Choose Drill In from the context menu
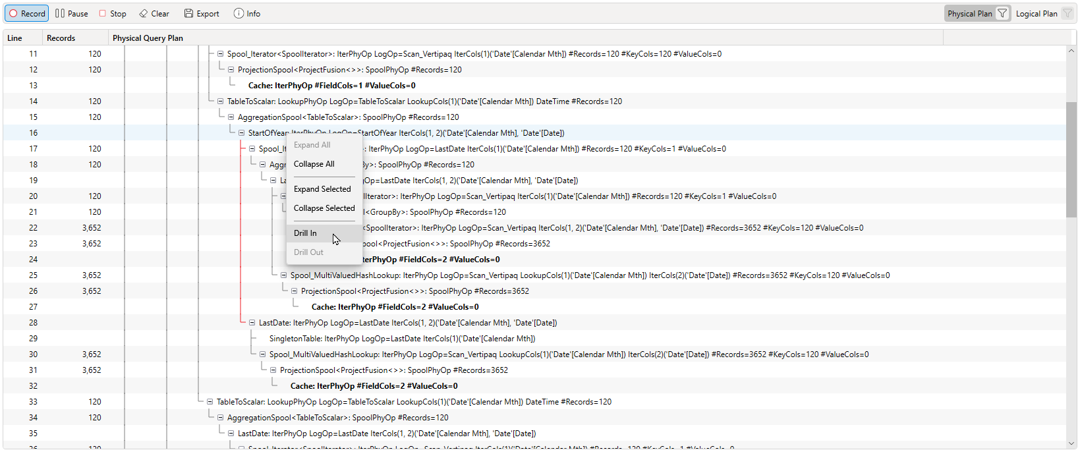This screenshot has height=452, width=1080. click(x=305, y=233)
